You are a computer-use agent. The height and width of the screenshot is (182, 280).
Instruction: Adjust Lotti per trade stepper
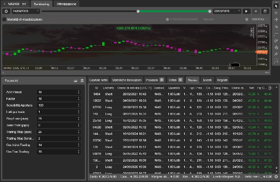point(78,112)
